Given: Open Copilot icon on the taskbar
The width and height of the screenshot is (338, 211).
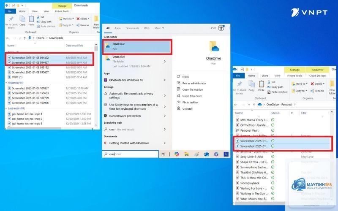Looking at the screenshot, I should coord(177,154).
